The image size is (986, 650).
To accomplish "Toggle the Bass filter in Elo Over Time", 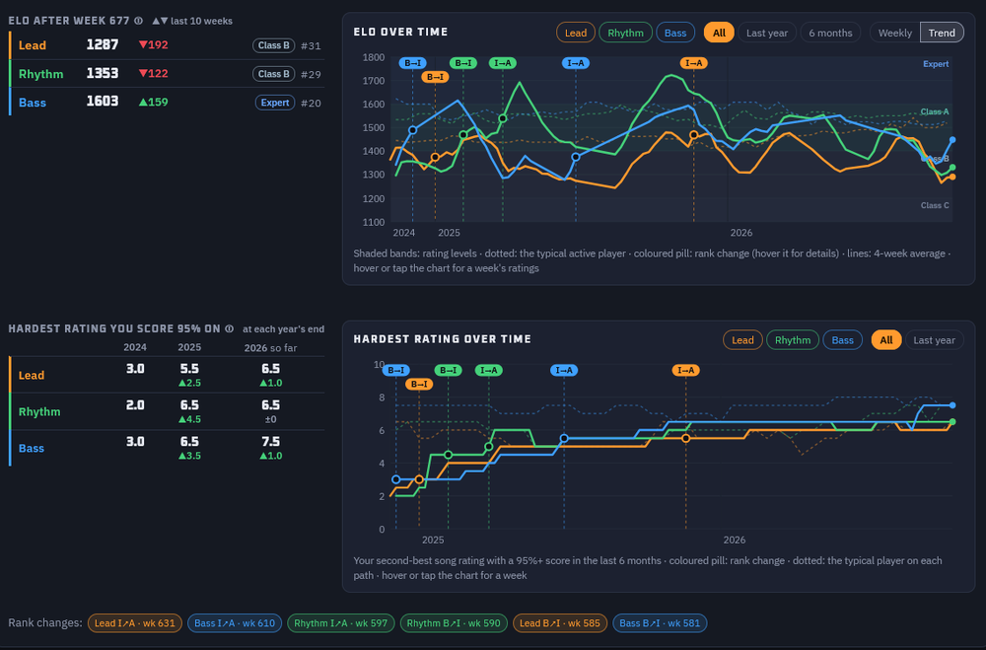I will (675, 33).
